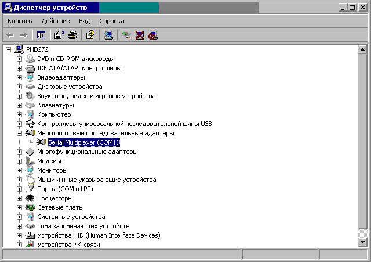Click the Back arrow toolbar button
This screenshot has height=262, width=371.
click(10, 35)
